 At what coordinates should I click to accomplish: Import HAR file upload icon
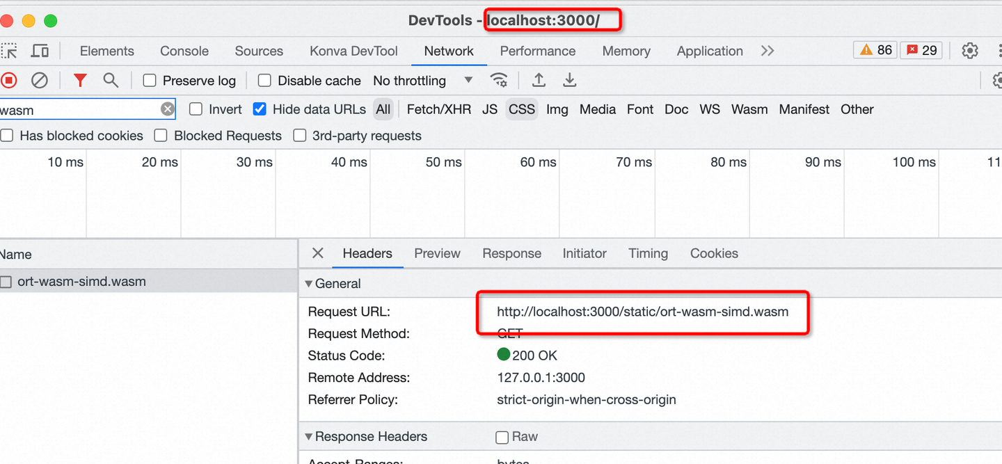pos(539,81)
